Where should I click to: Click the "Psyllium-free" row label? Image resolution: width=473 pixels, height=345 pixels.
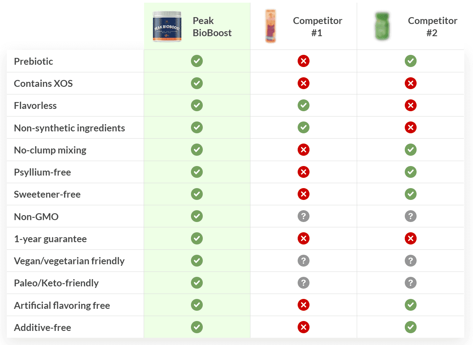42,172
